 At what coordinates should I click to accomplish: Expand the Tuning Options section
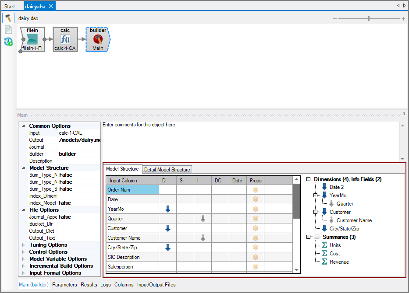(x=22, y=244)
